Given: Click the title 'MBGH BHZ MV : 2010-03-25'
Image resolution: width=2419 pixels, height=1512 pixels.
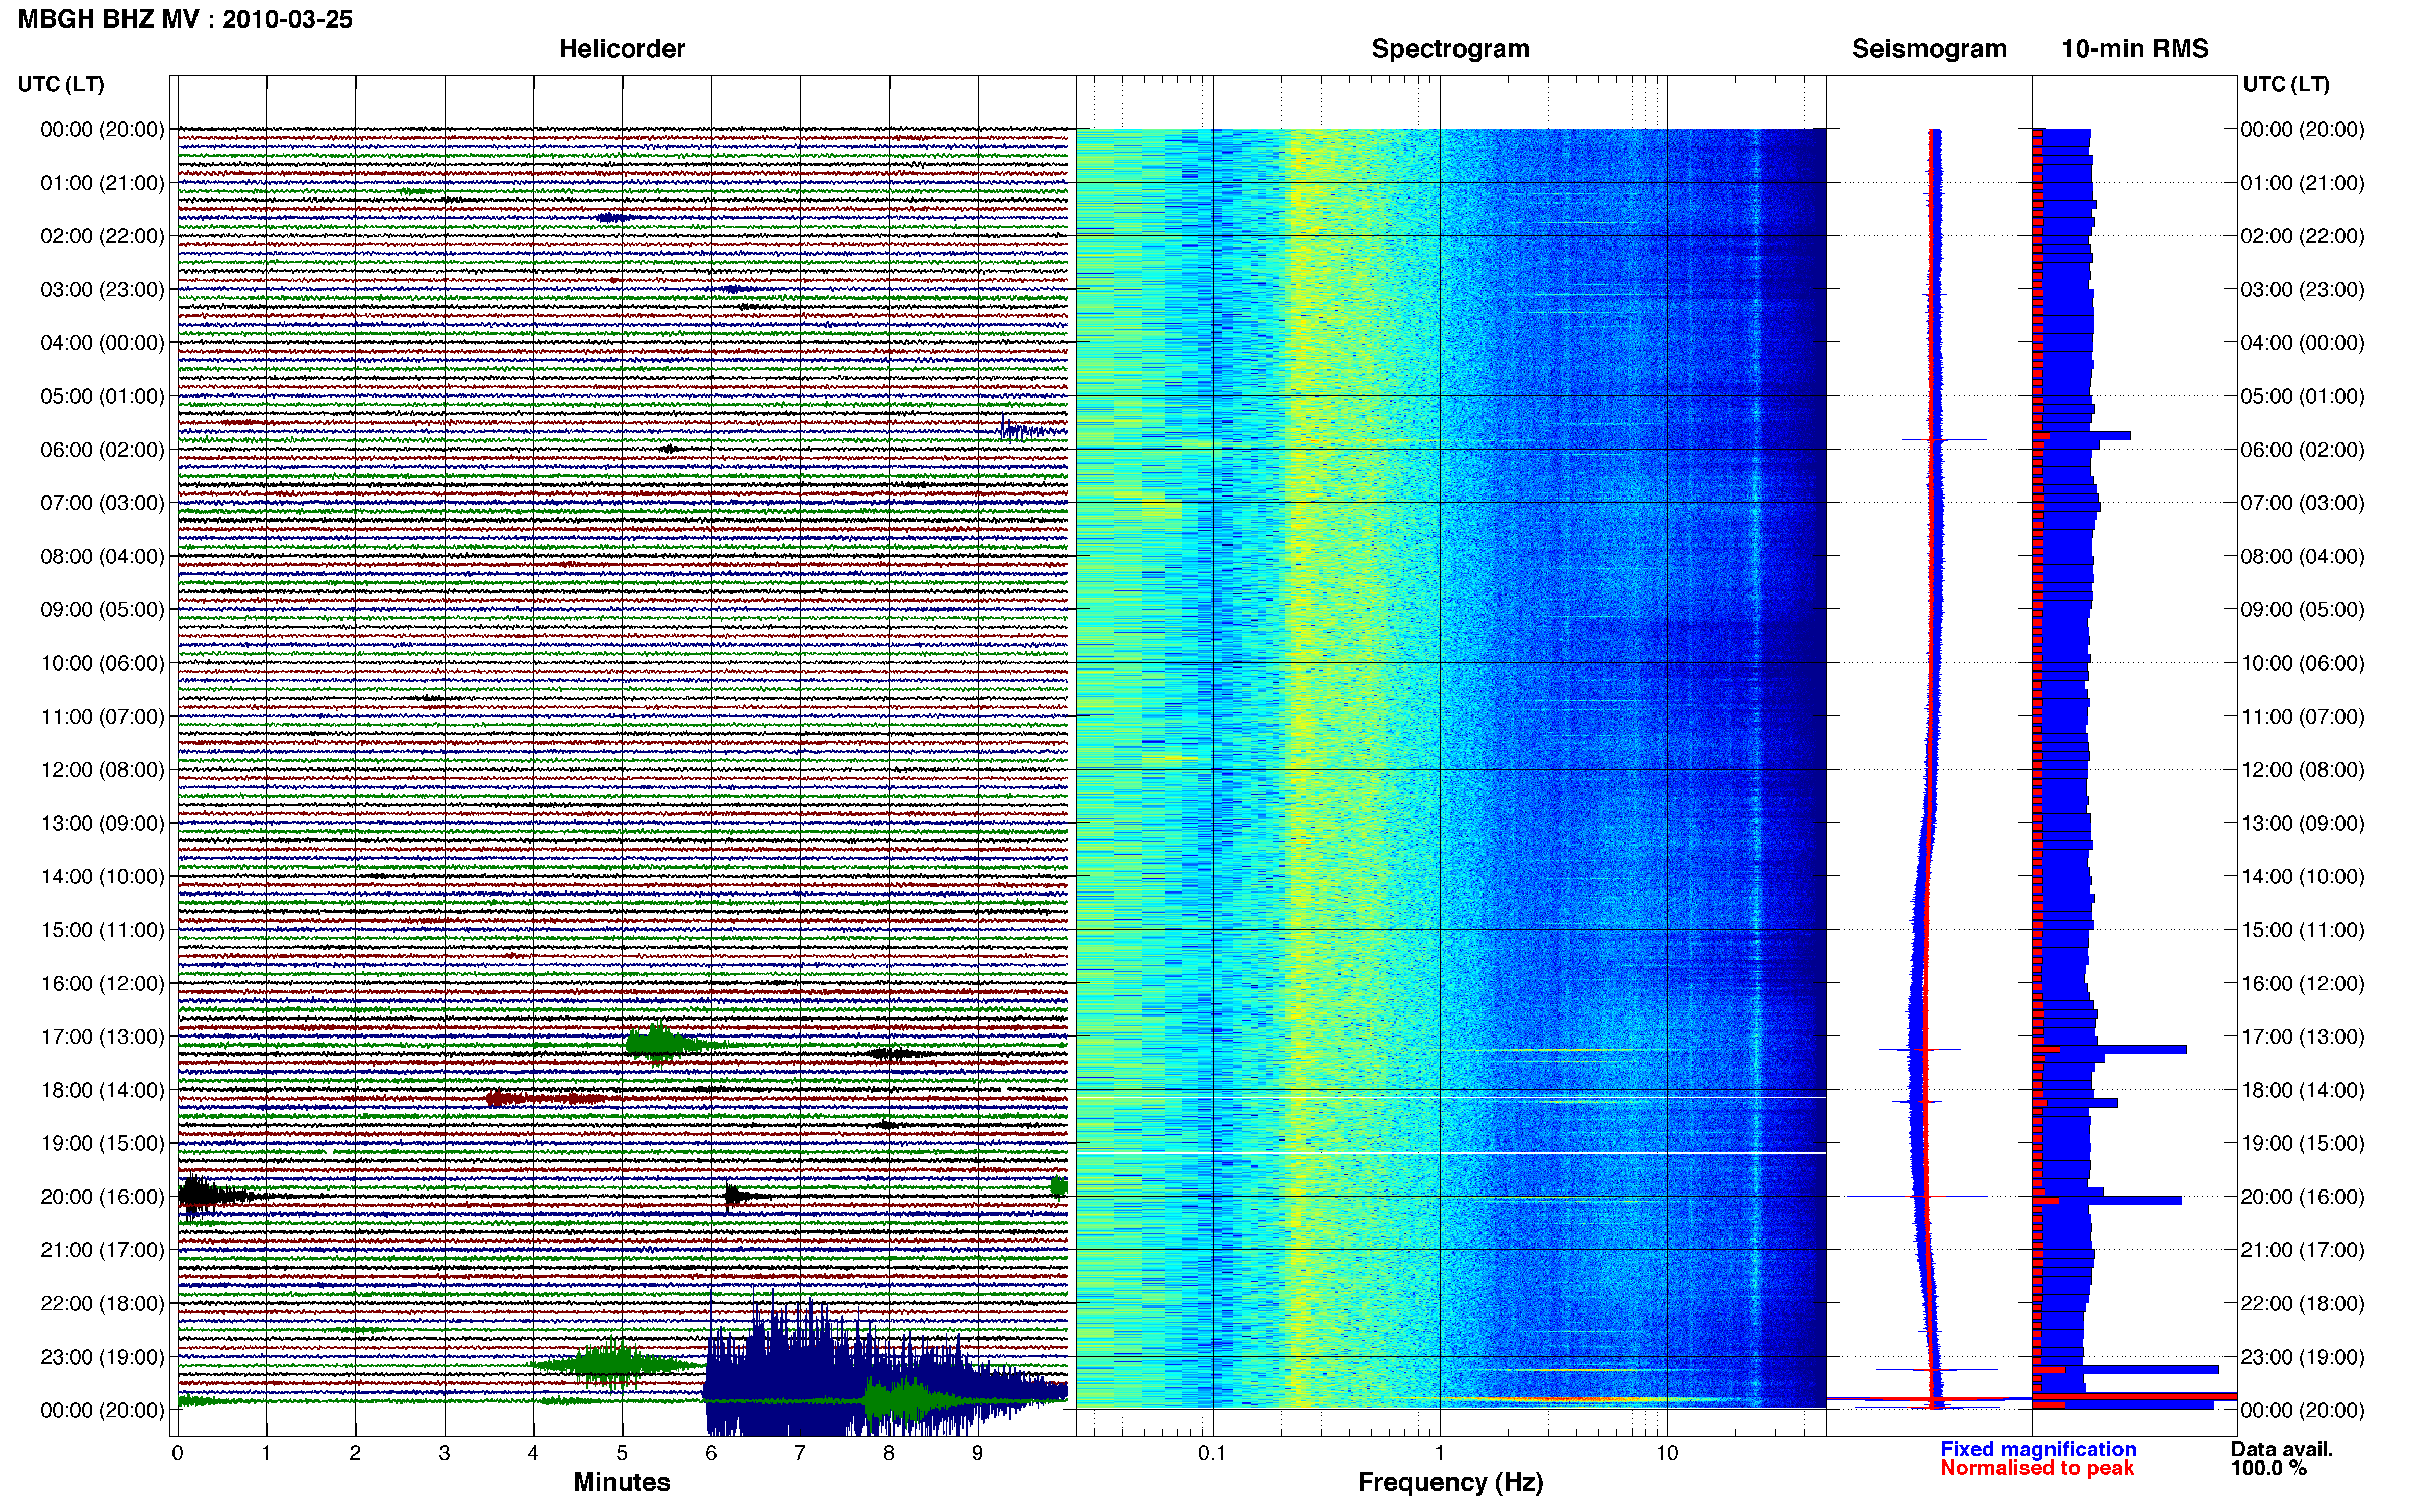Looking at the screenshot, I should pos(185,19).
